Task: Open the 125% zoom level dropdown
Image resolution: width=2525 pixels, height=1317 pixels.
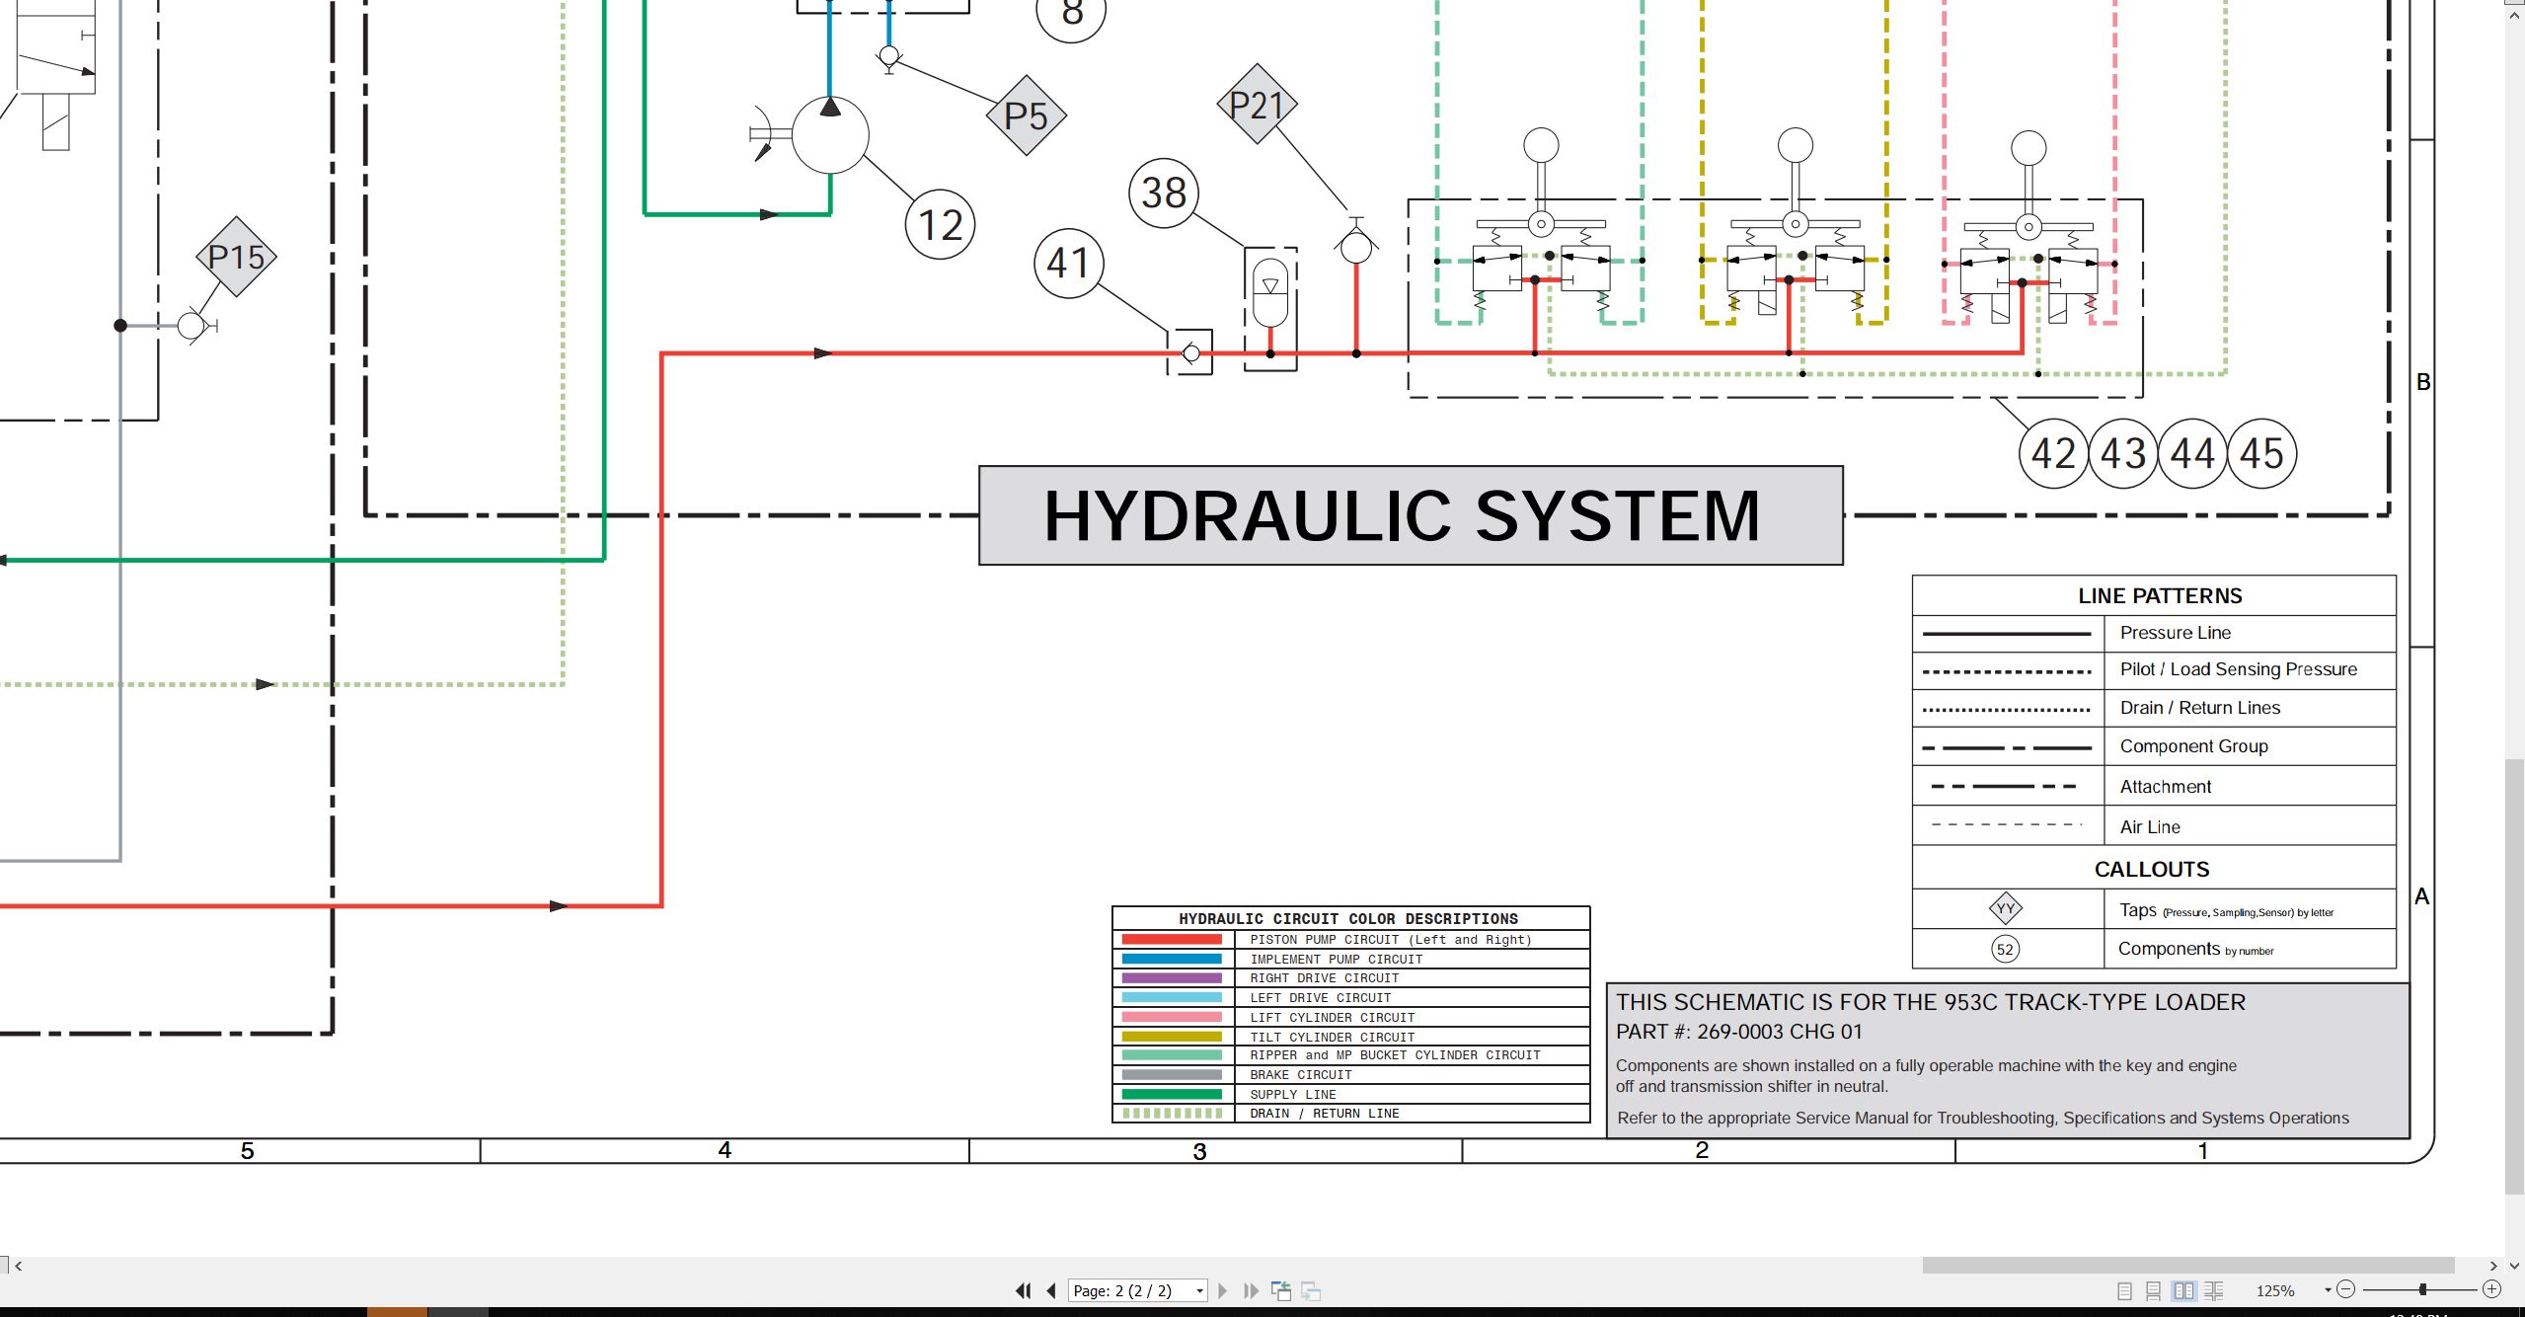Action: click(x=2328, y=1290)
